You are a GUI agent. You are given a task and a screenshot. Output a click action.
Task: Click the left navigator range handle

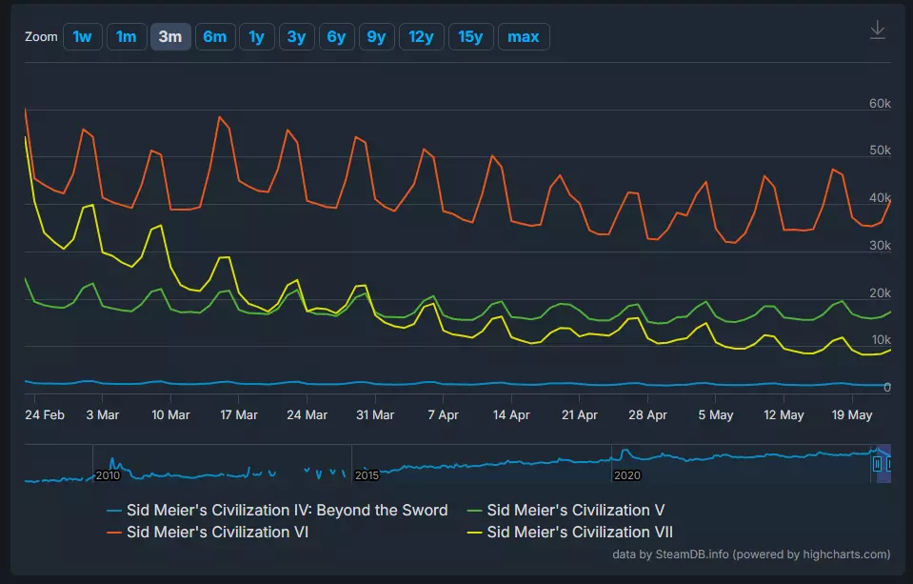(x=877, y=464)
